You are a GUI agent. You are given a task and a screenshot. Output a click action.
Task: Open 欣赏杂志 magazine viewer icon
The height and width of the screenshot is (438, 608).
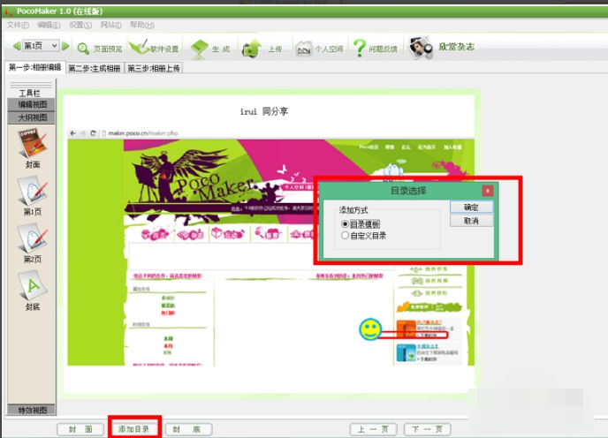coord(420,48)
